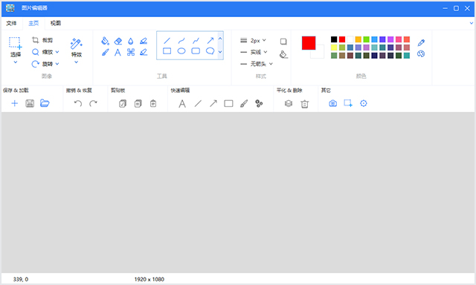Select the brush tool in tools group
476x285 pixels.
pos(105,53)
